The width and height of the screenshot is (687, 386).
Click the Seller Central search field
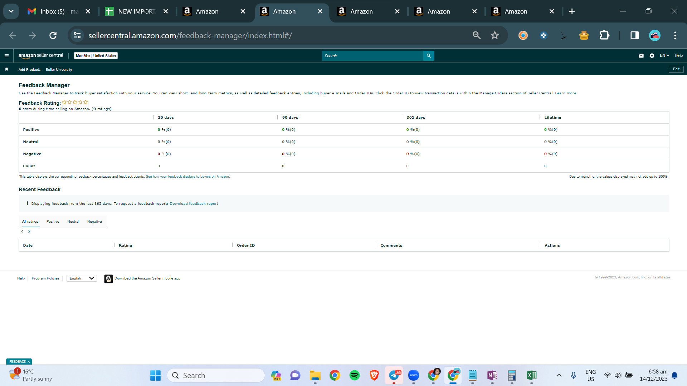coord(372,56)
